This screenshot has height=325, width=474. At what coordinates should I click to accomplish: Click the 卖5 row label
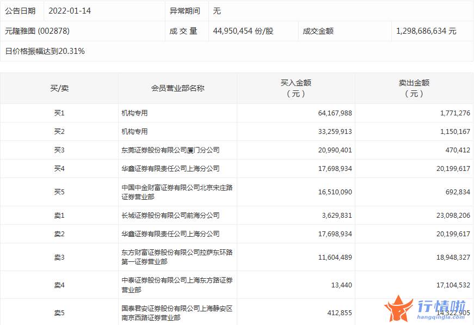(59, 313)
